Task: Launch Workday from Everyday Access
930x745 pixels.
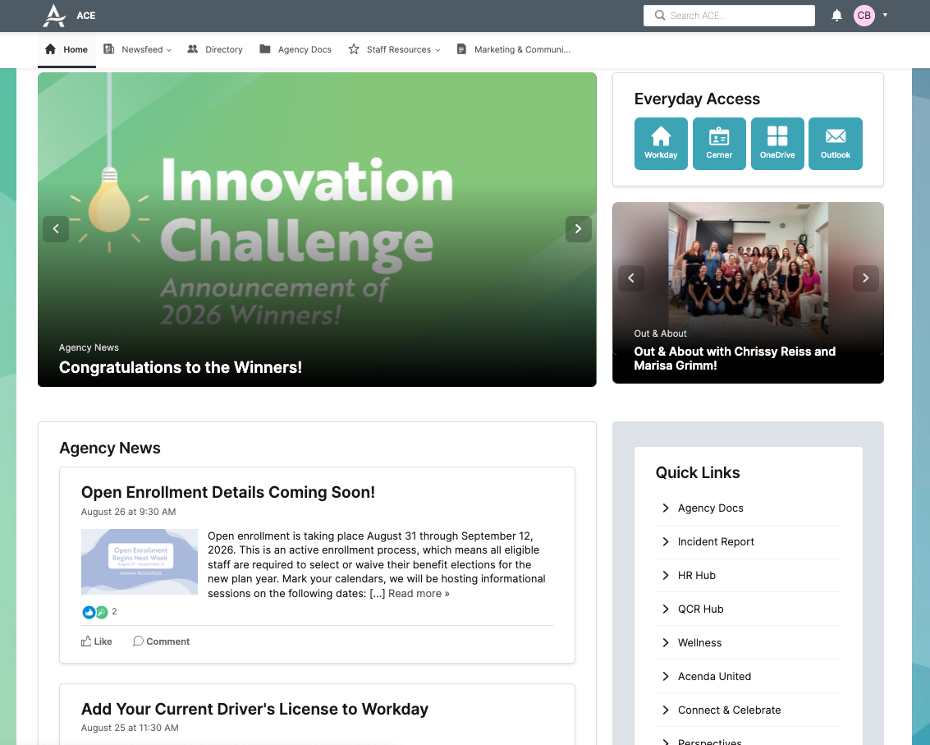Action: point(661,144)
